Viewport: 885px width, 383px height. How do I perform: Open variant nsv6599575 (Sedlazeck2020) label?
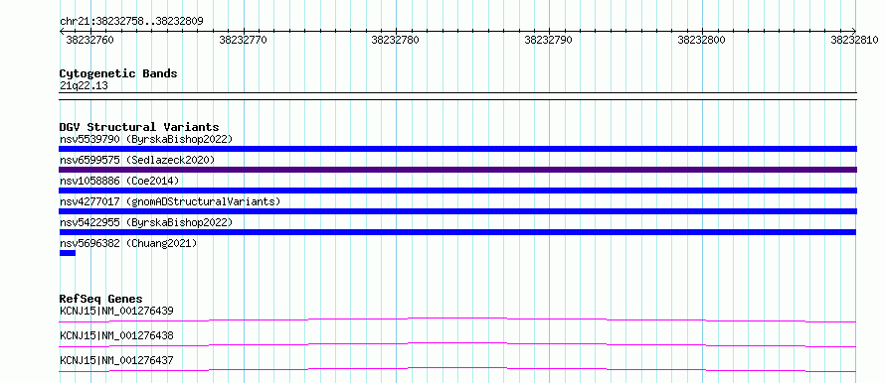tap(137, 160)
